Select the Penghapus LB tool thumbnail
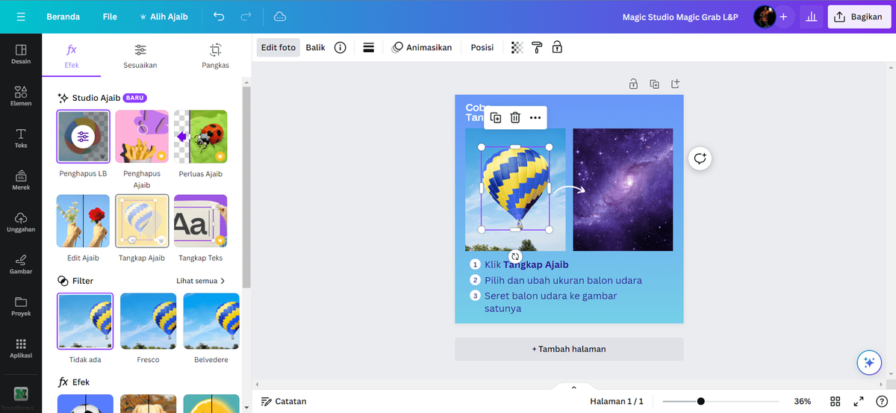 (83, 137)
